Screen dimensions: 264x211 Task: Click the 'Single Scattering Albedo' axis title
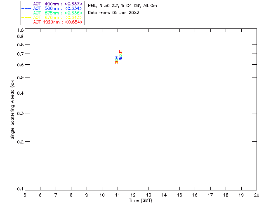click(x=13, y=110)
